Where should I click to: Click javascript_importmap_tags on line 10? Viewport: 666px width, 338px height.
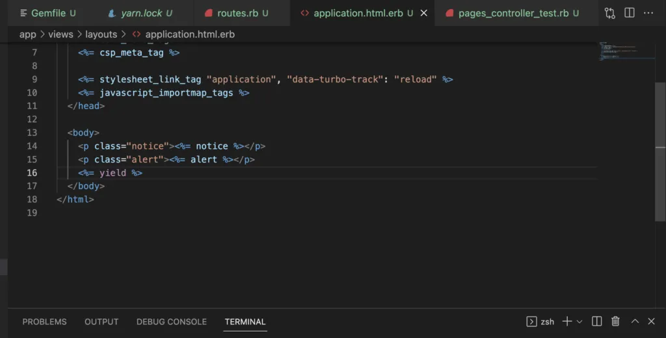point(166,92)
